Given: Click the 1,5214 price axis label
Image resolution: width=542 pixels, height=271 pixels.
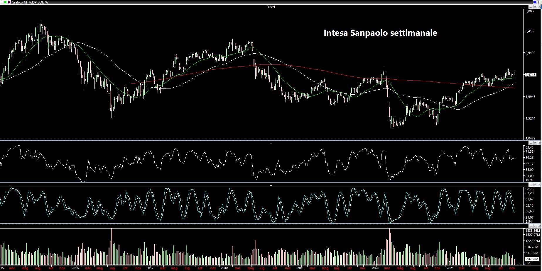Looking at the screenshot, I should 531,118.
